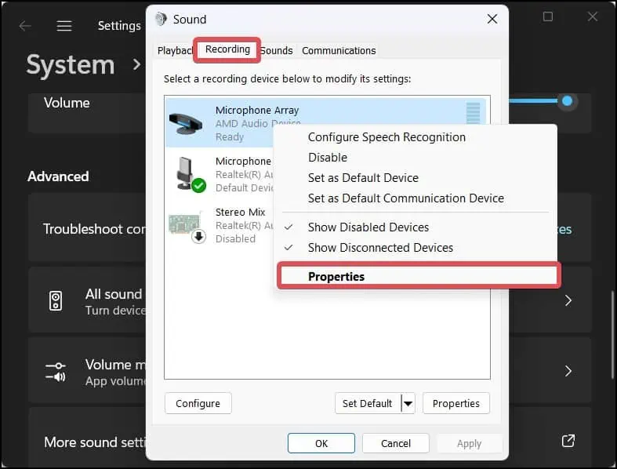Click the Configure button

[x=198, y=403]
